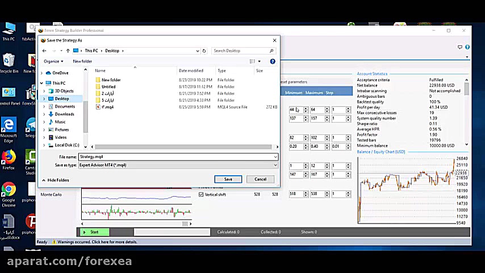Open the File name dropdown
Image resolution: width=485 pixels, height=273 pixels.
click(275, 157)
